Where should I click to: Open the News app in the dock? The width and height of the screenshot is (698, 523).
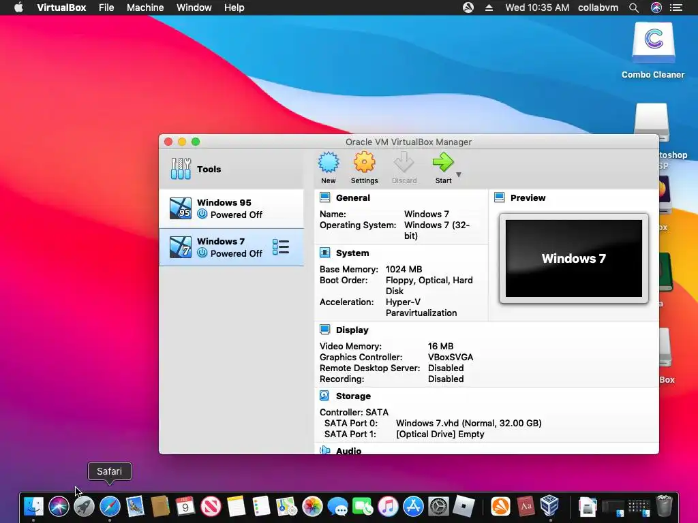[x=211, y=506]
